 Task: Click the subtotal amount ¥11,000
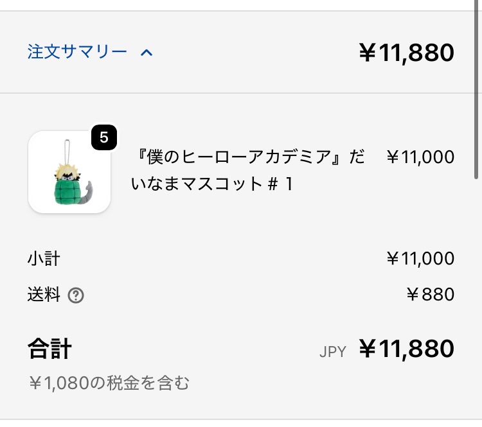click(x=420, y=259)
